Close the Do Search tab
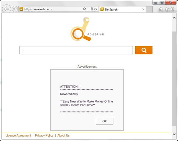Viewport: 178px width, 141px height. tap(143, 10)
